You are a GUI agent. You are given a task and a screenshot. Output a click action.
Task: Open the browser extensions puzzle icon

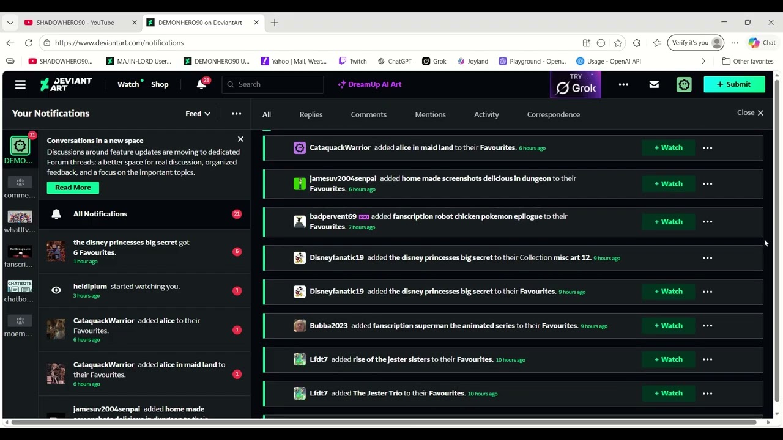(637, 43)
